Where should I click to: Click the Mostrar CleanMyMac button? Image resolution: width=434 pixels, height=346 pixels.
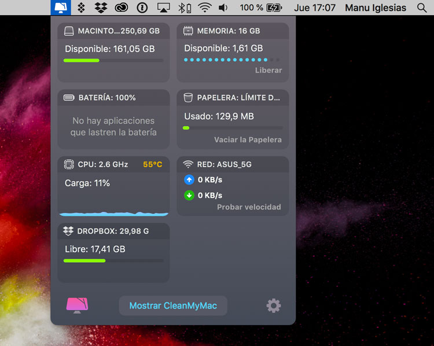tap(173, 305)
